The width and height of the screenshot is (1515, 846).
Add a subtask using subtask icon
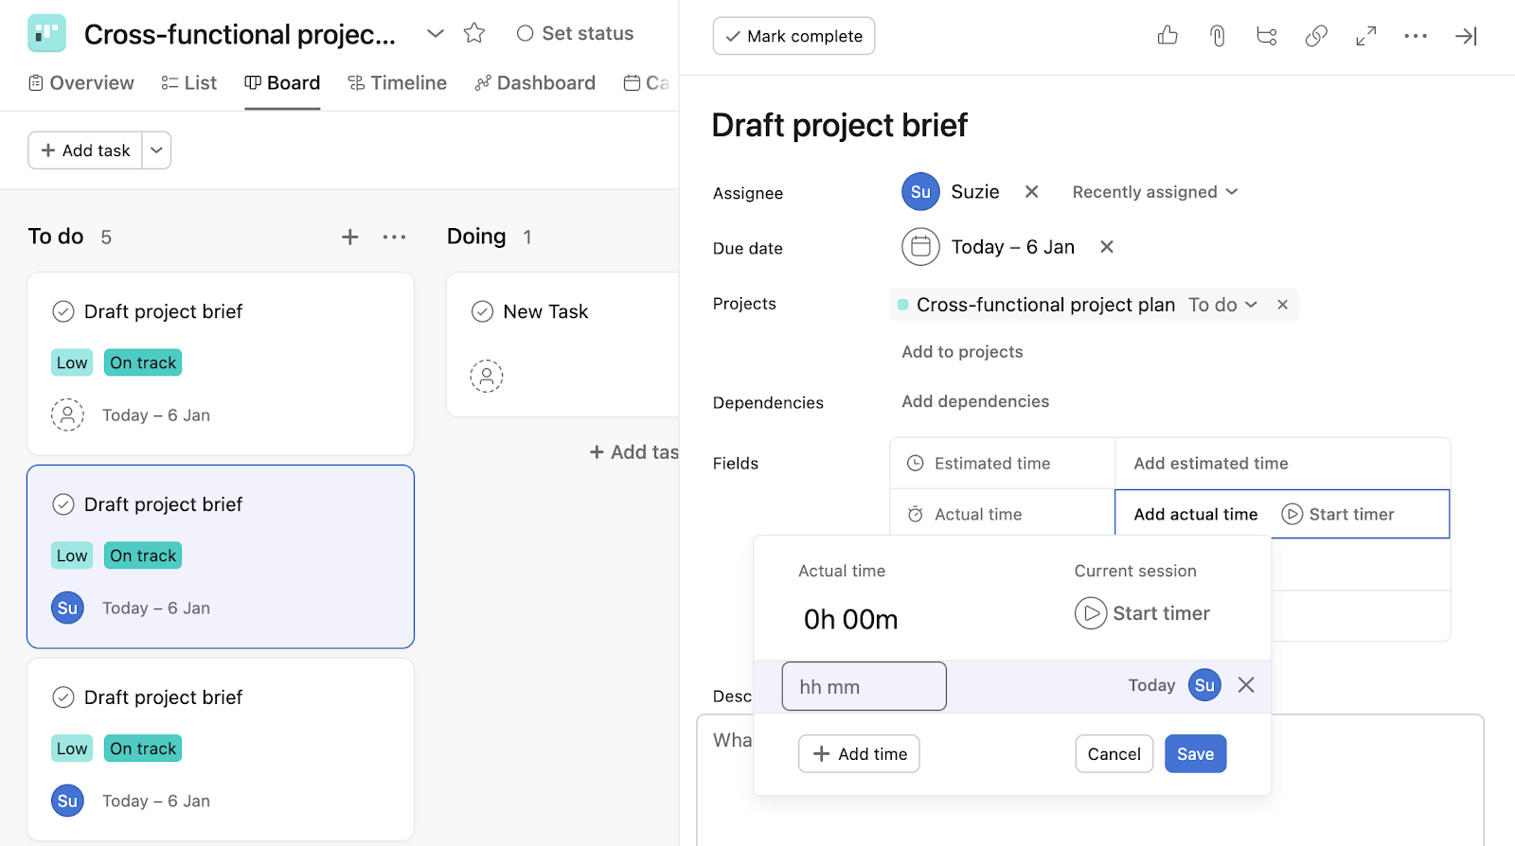coord(1267,36)
